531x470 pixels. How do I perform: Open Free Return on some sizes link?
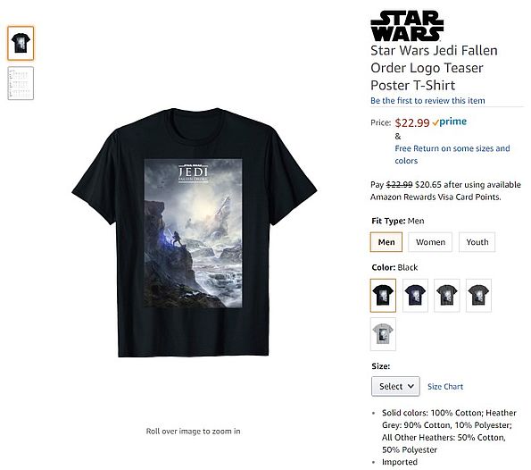pyautogui.click(x=452, y=155)
